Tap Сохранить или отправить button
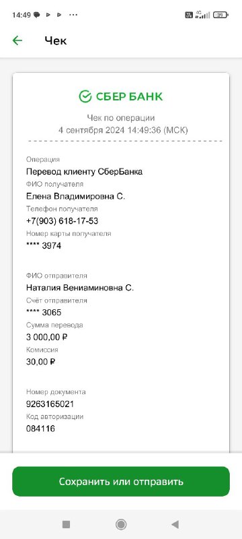The image size is (242, 539). pos(121,481)
